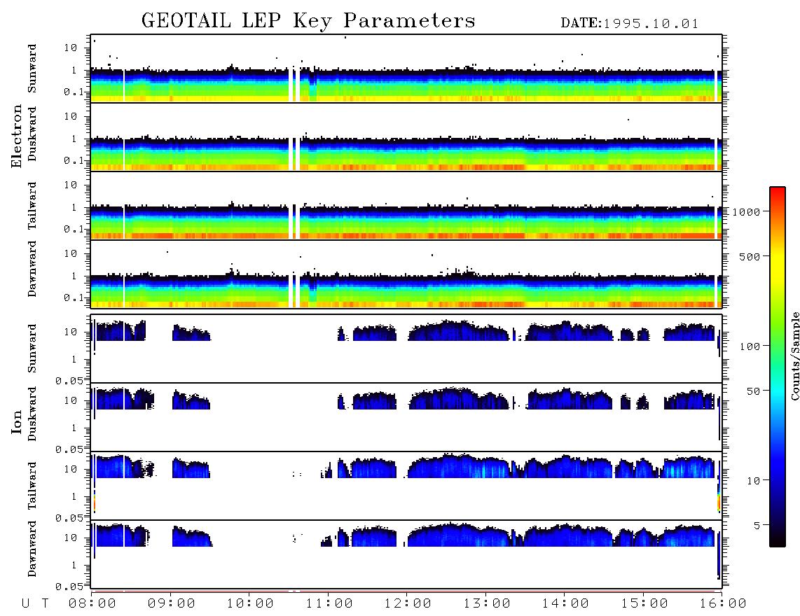Click the colorbar tick label reading 5
The width and height of the screenshot is (800, 616).
tap(757, 525)
